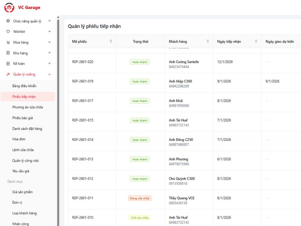This screenshot has width=301, height=226.
Task: Expand the Chức năng quản lý chevron
Action: click(49, 21)
